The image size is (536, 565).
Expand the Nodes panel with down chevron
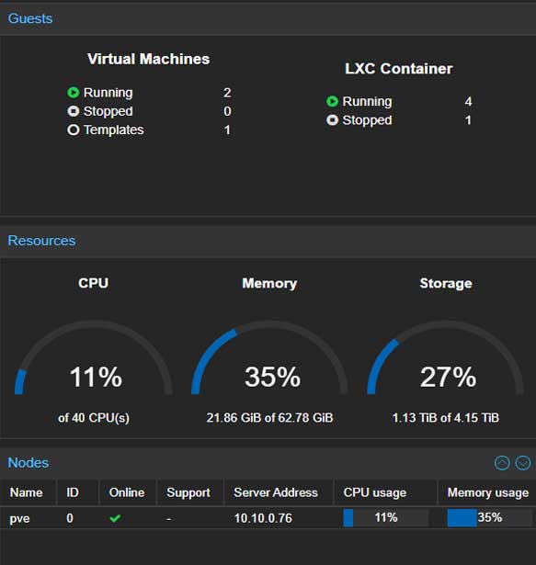pos(522,463)
